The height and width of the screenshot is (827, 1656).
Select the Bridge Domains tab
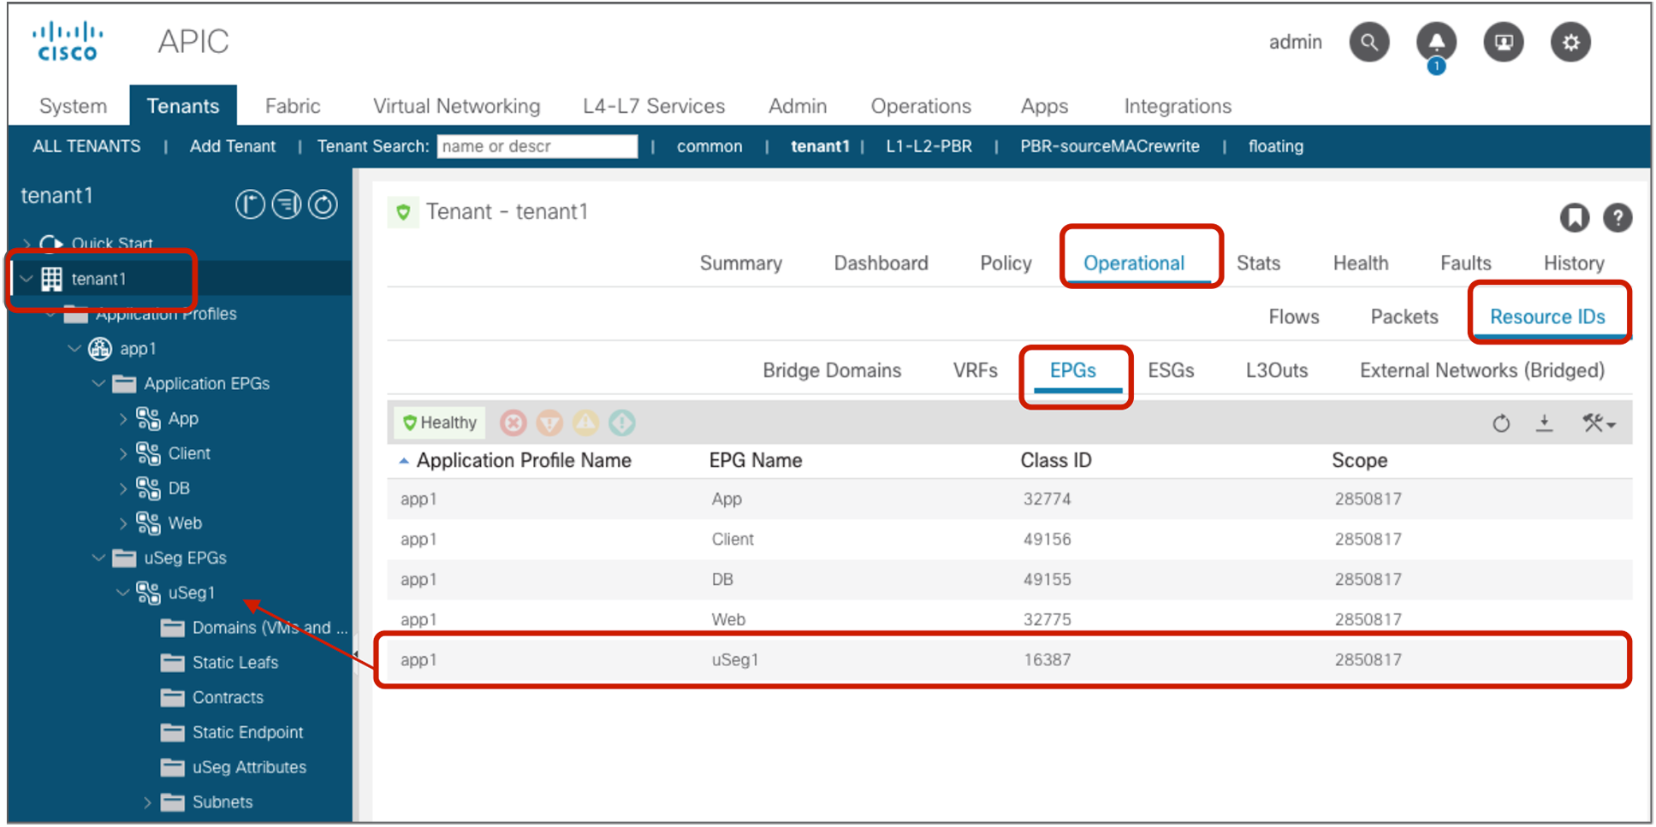pyautogui.click(x=832, y=370)
